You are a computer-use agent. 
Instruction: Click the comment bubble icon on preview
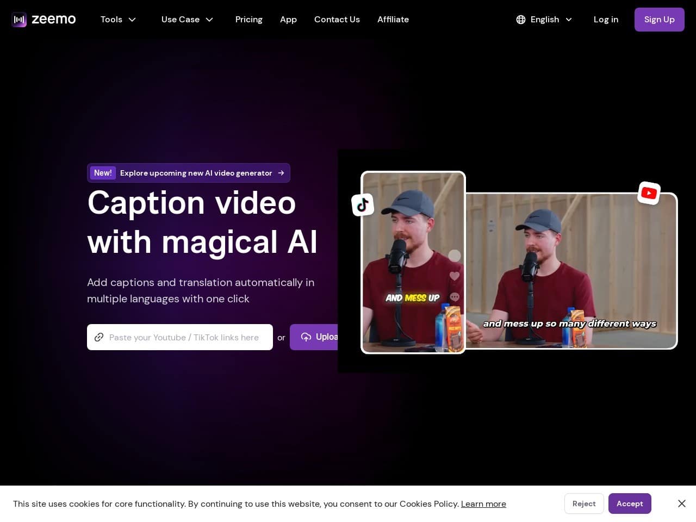455,297
